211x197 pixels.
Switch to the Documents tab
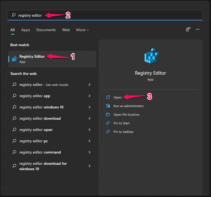tap(46, 30)
